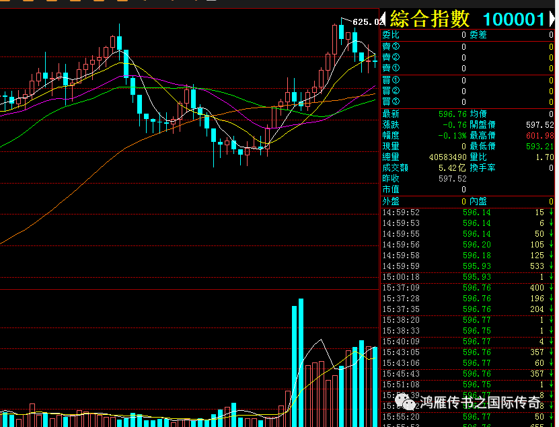Click the highest price 601.98
The height and width of the screenshot is (427, 559).
(540, 135)
